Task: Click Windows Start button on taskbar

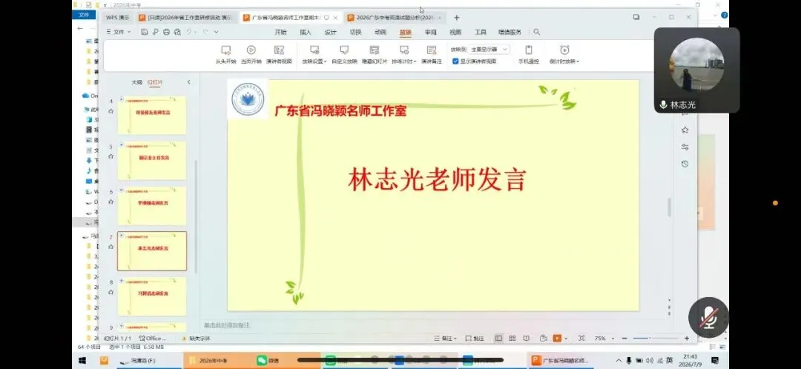Action: click(x=82, y=361)
